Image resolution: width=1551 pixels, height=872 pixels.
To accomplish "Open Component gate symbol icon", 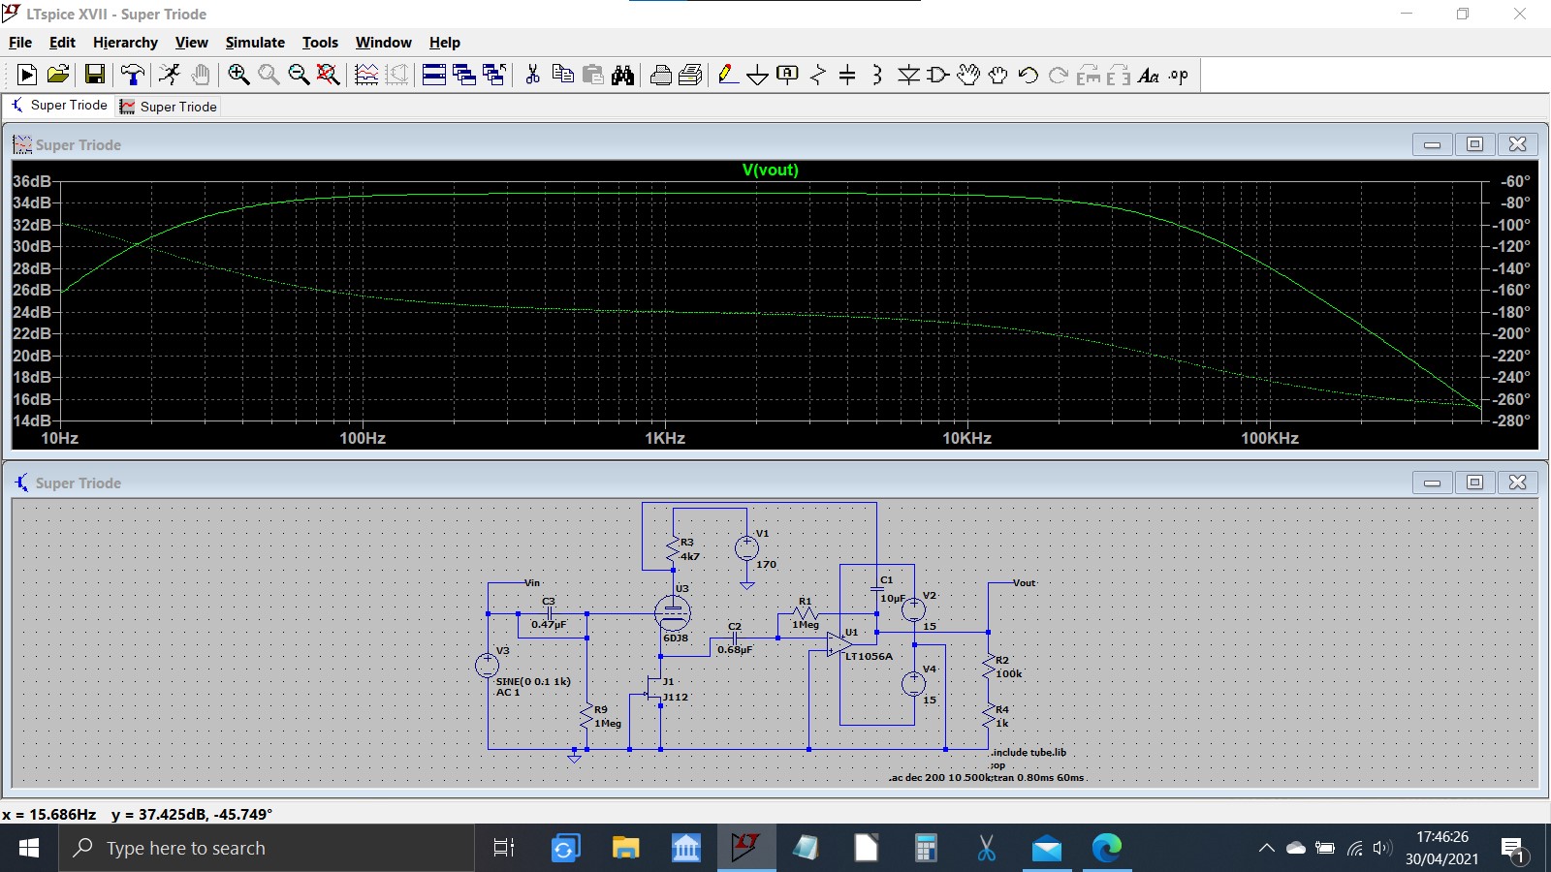I will (938, 75).
